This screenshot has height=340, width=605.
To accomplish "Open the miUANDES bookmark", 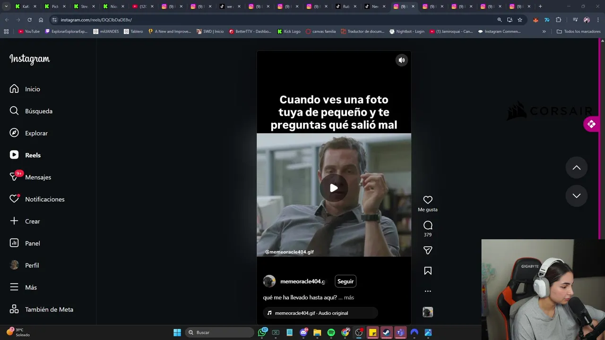I will 106,32.
